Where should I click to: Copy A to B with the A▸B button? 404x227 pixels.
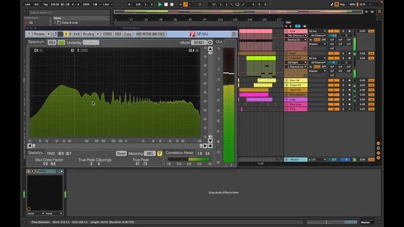click(x=76, y=34)
